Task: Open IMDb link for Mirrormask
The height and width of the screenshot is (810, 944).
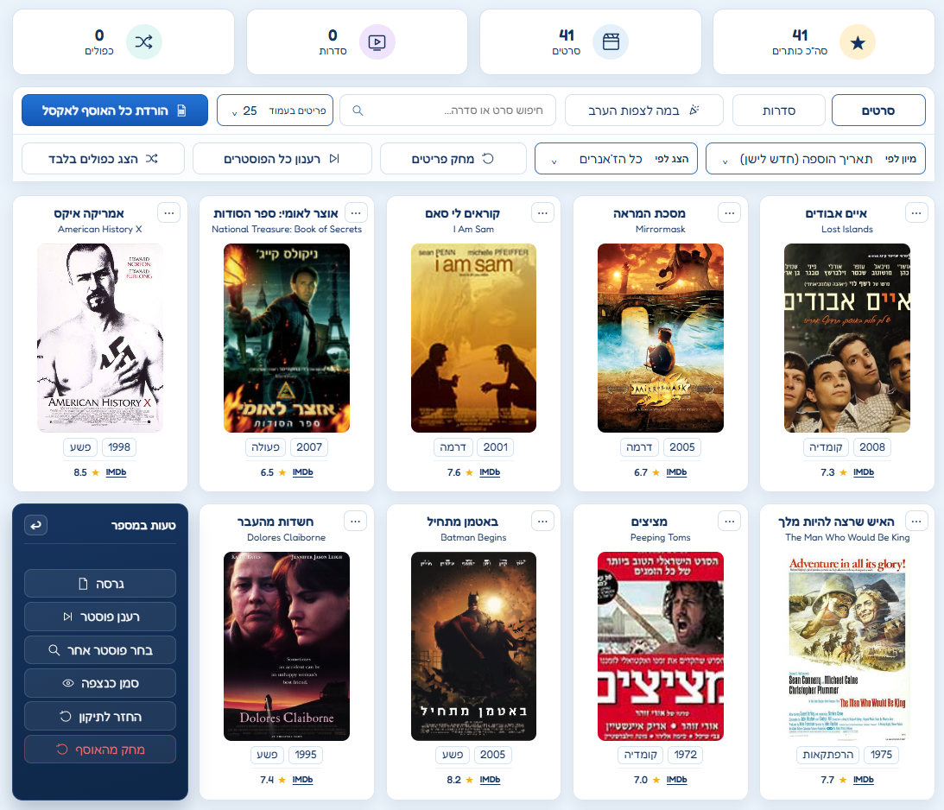Action: click(676, 472)
